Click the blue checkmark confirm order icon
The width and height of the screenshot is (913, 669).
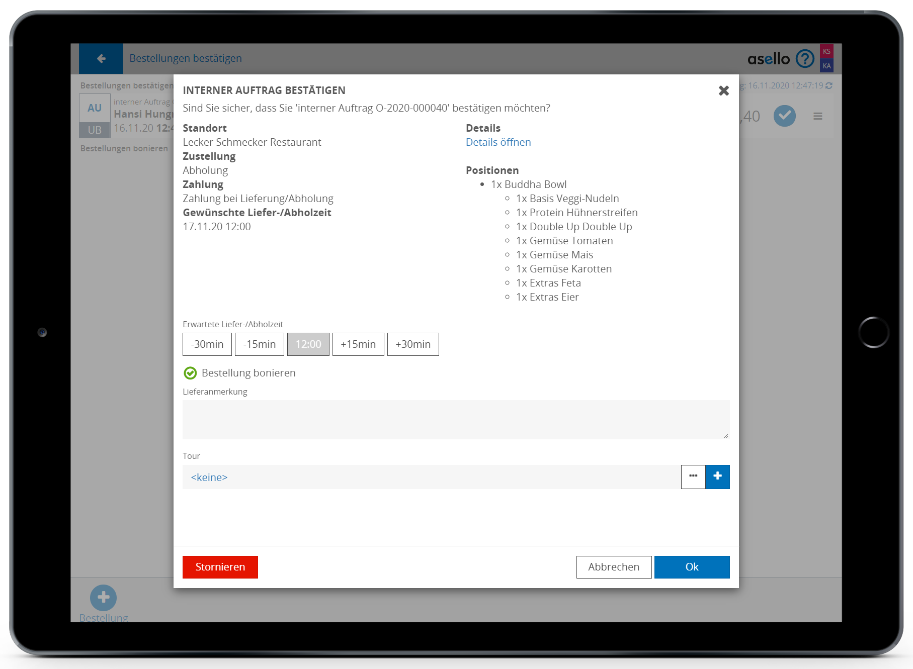[784, 116]
